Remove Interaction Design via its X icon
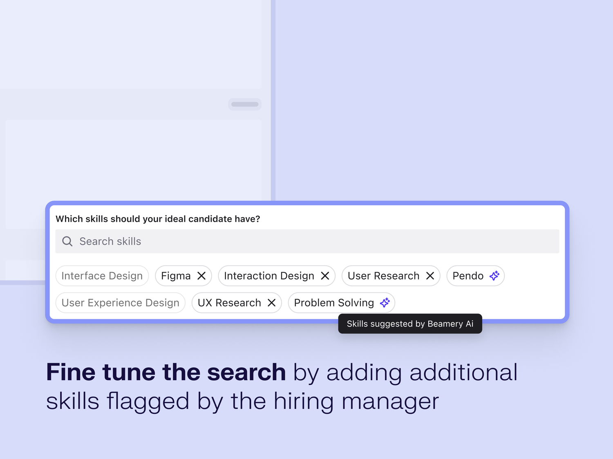 point(325,276)
